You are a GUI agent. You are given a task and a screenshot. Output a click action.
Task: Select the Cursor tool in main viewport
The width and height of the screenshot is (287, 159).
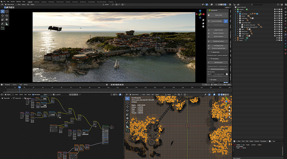pyautogui.click(x=7, y=11)
